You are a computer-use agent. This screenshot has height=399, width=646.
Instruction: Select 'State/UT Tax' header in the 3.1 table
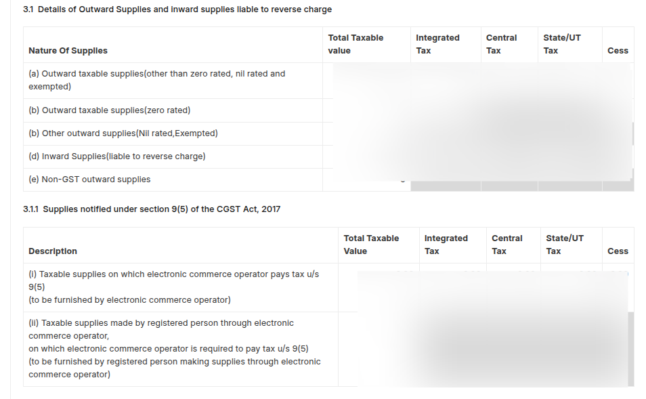[562, 44]
